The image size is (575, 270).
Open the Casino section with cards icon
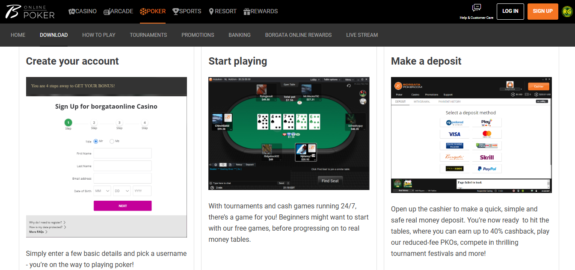72,12
